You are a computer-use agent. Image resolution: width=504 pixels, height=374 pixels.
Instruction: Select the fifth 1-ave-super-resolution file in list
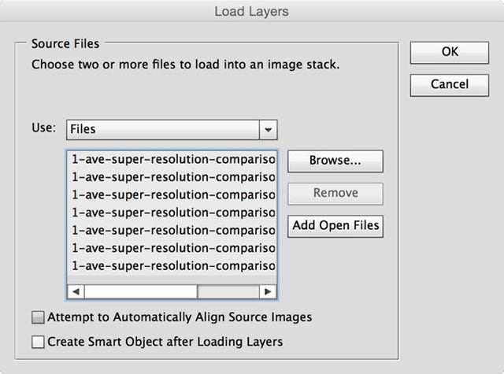tap(172, 230)
